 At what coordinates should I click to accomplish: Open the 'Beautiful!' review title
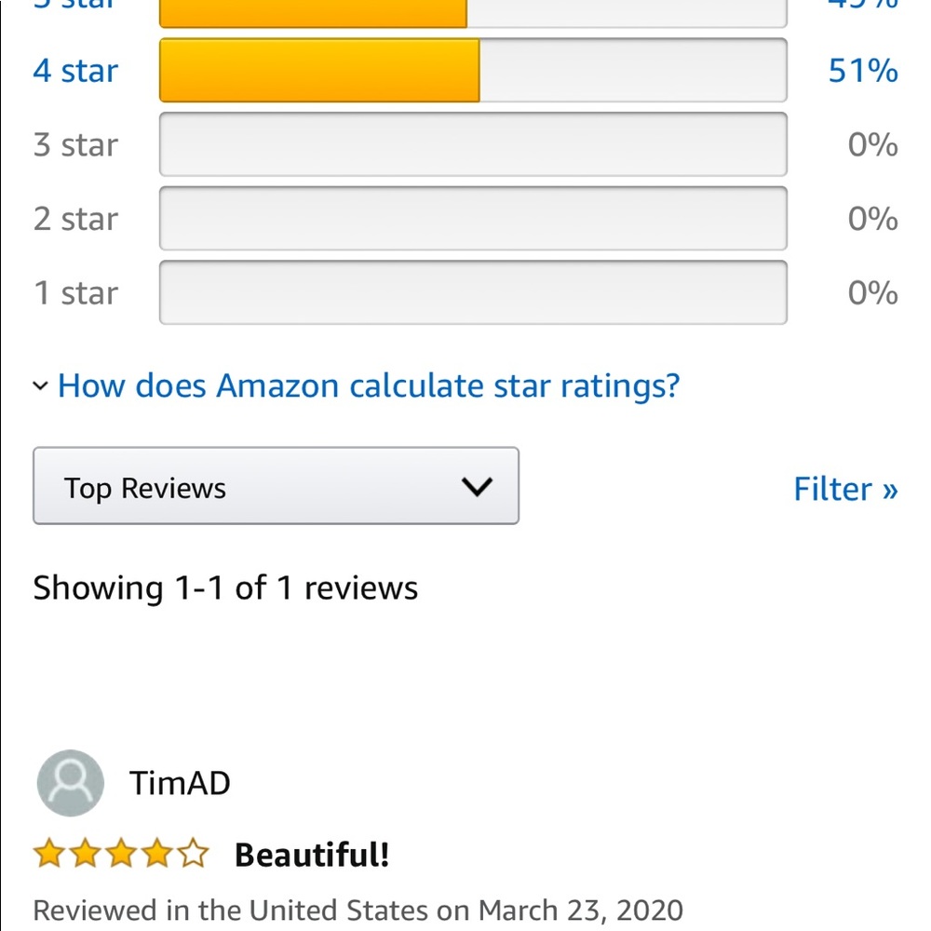point(312,855)
